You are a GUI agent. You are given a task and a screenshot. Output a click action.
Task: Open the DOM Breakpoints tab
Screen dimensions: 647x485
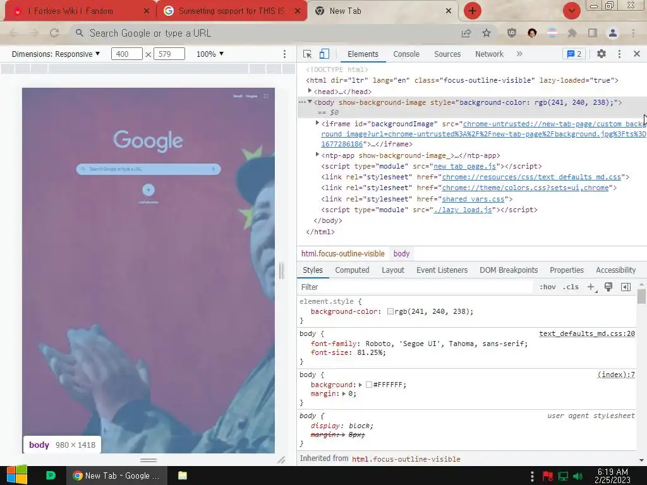point(509,270)
